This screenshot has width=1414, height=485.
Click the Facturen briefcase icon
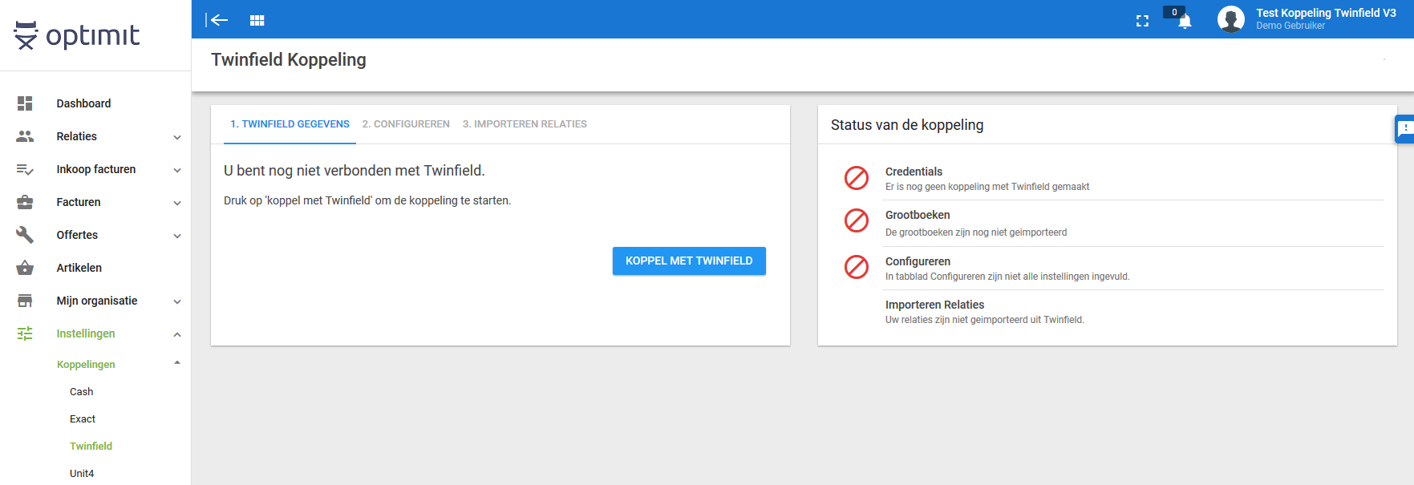25,202
